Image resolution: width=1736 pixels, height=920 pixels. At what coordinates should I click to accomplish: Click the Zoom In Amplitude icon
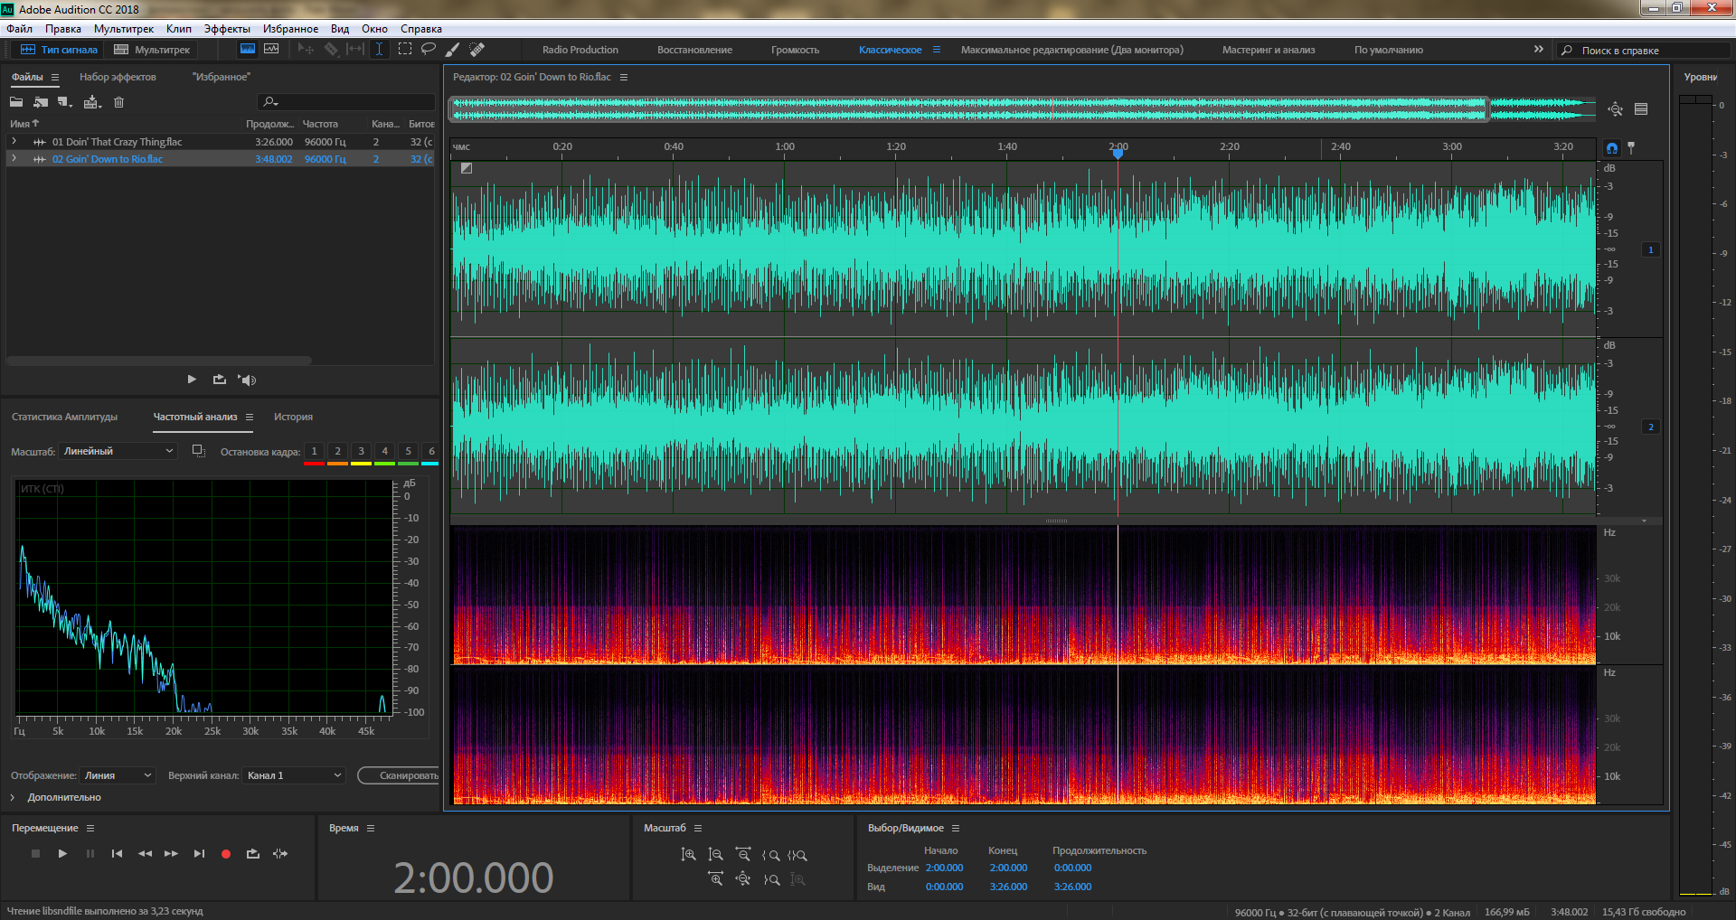point(688,854)
